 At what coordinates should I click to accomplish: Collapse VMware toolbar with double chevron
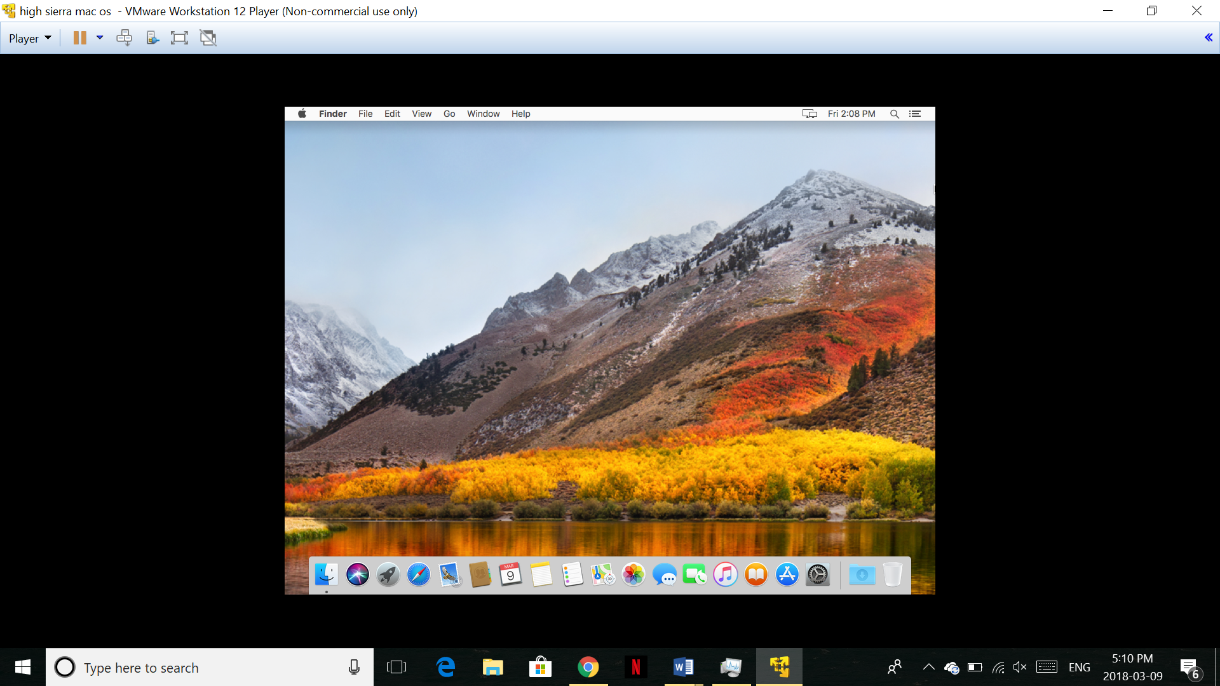point(1209,37)
